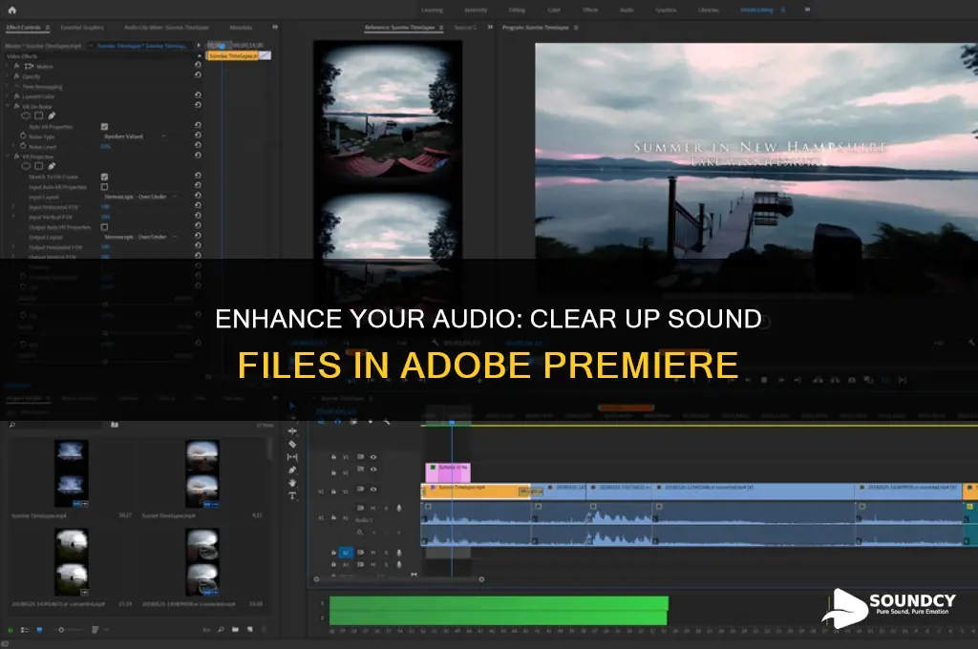The width and height of the screenshot is (978, 649).
Task: Open Output Layout Stereoscopic dropdown
Action: (x=139, y=237)
